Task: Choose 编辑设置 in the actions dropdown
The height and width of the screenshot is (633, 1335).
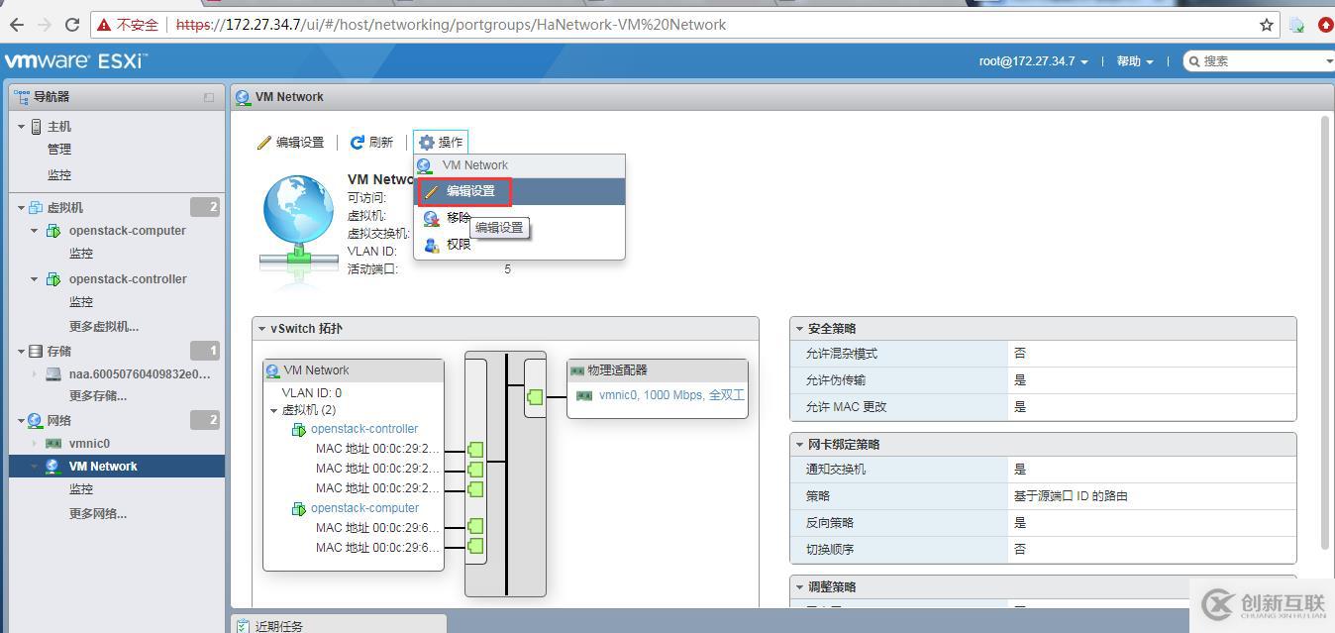Action: pyautogui.click(x=519, y=191)
